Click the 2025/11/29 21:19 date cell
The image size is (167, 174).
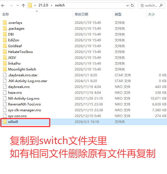pyautogui.click(x=89, y=99)
